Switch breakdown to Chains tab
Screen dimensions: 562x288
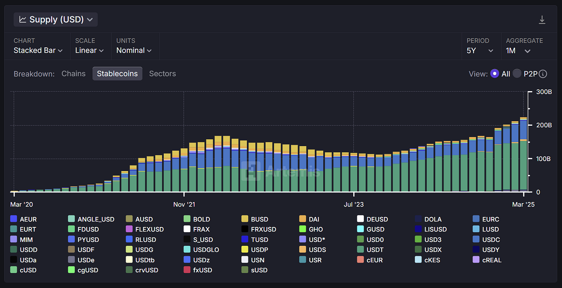pos(73,74)
